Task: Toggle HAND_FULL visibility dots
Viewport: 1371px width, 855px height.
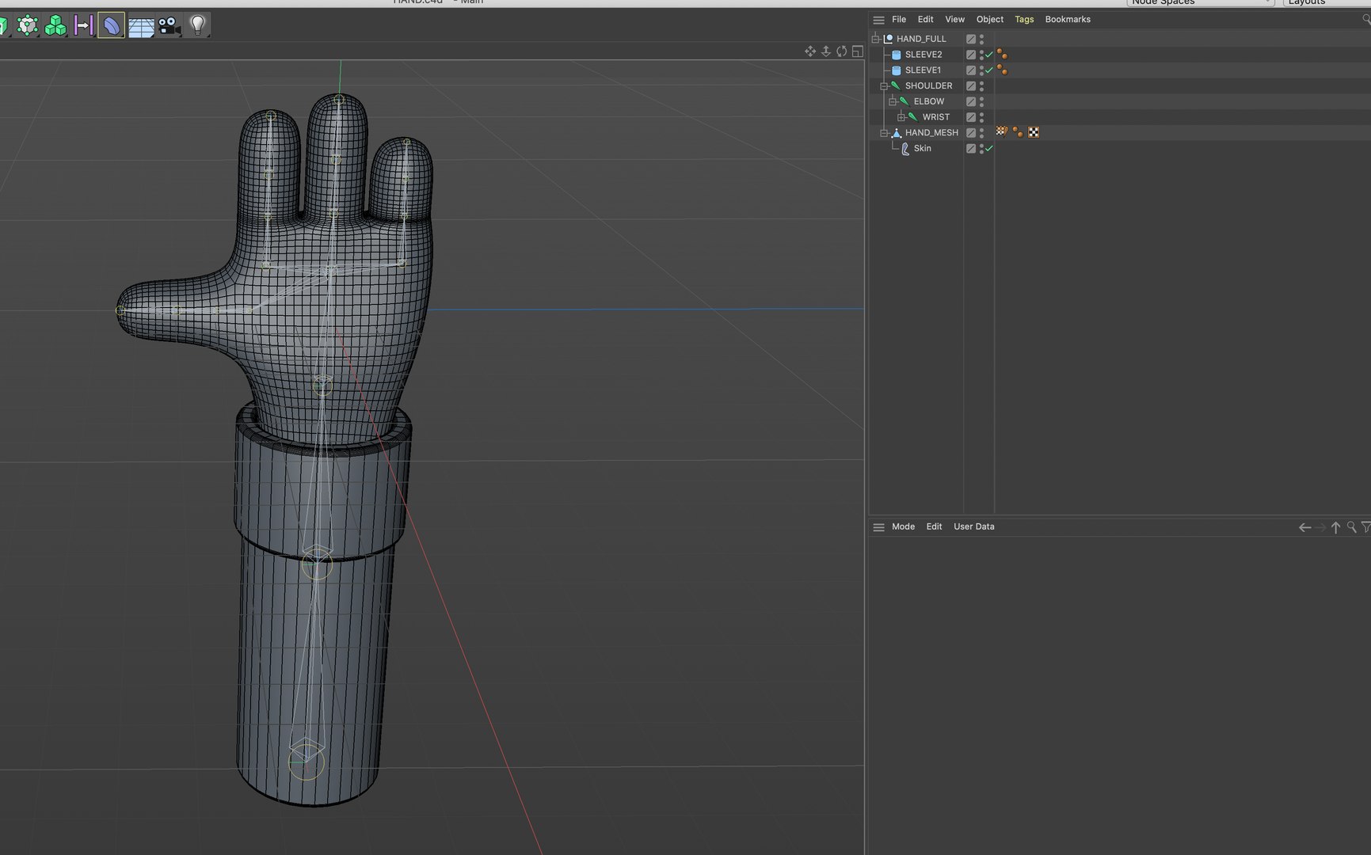Action: [x=981, y=39]
